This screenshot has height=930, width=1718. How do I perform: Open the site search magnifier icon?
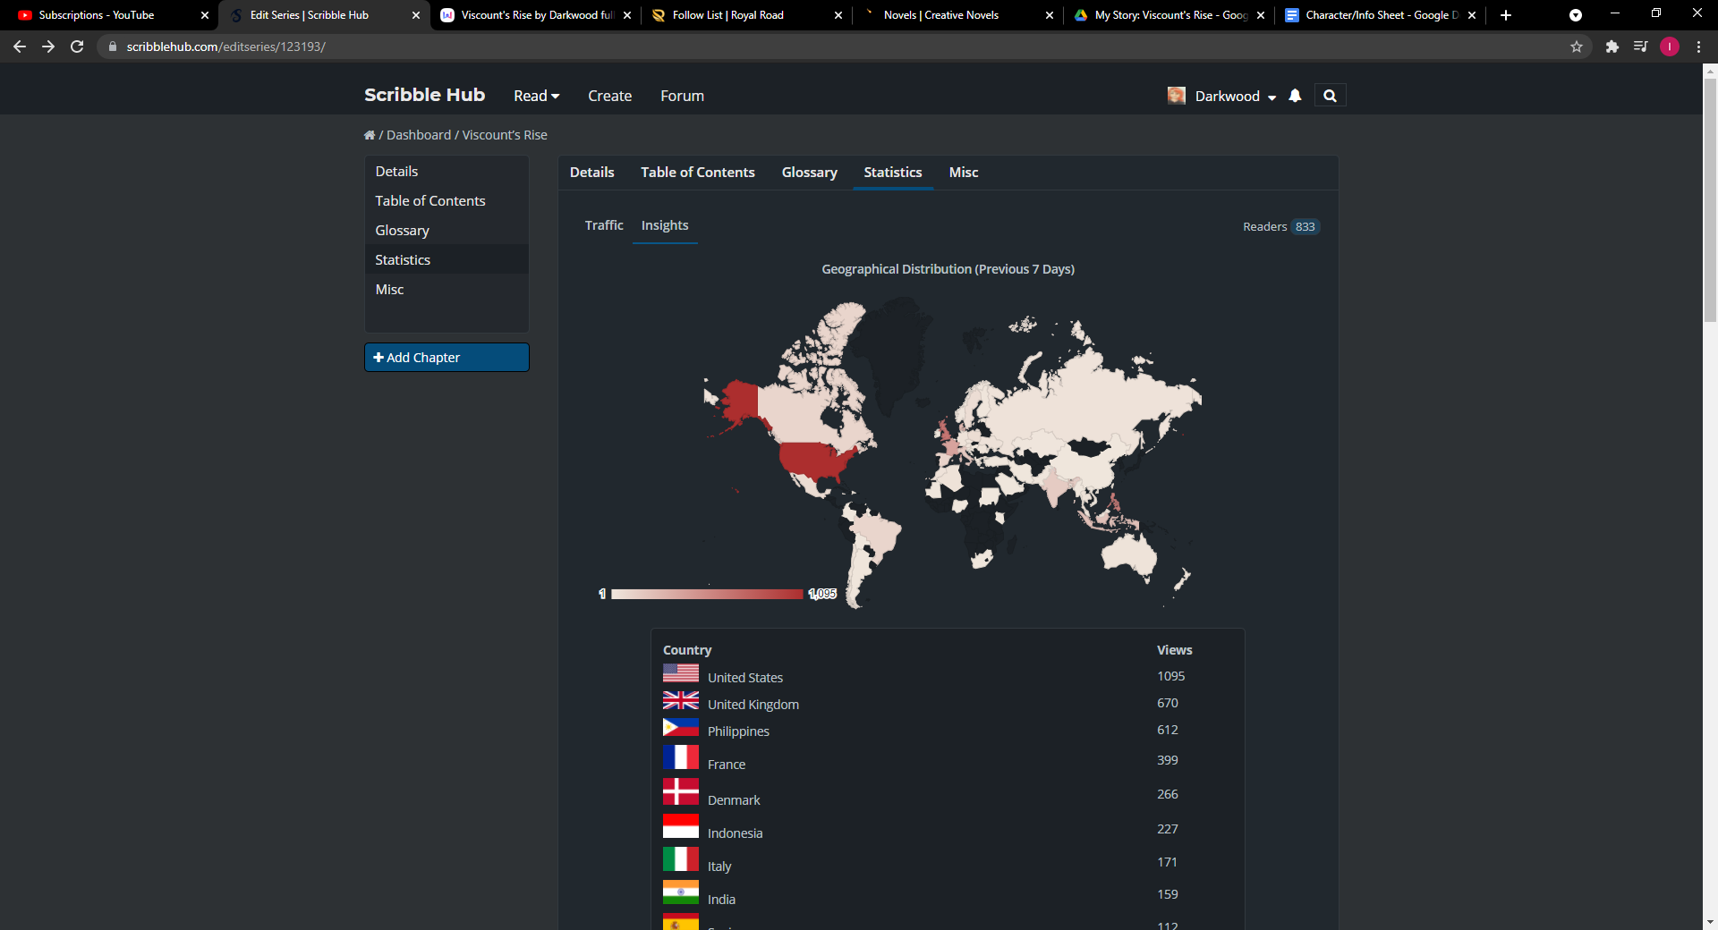[x=1330, y=96]
